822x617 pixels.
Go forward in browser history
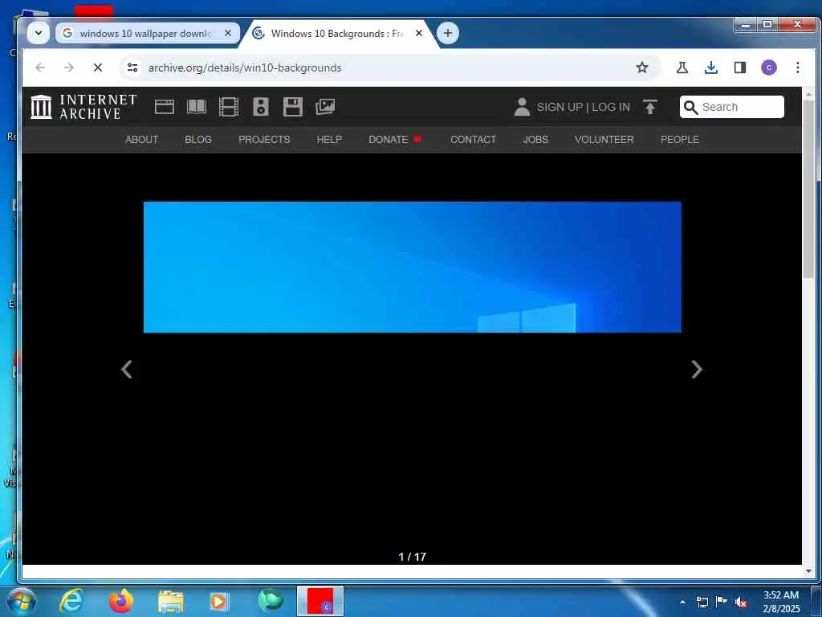[x=69, y=67]
